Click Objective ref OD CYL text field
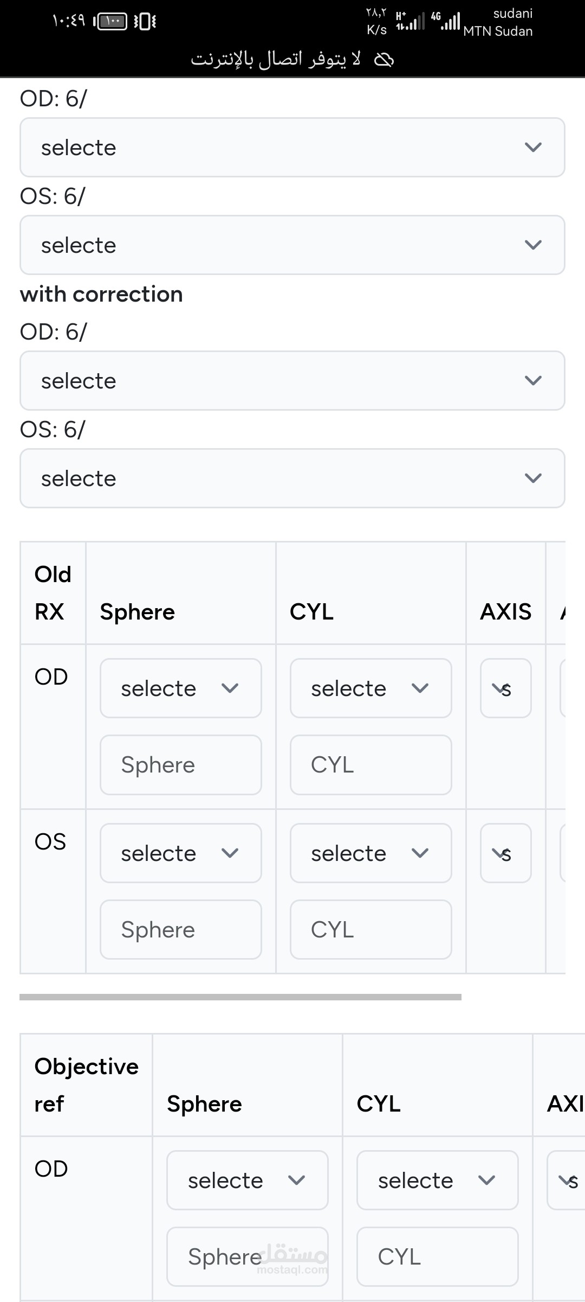This screenshot has height=1302, width=585. (438, 1257)
